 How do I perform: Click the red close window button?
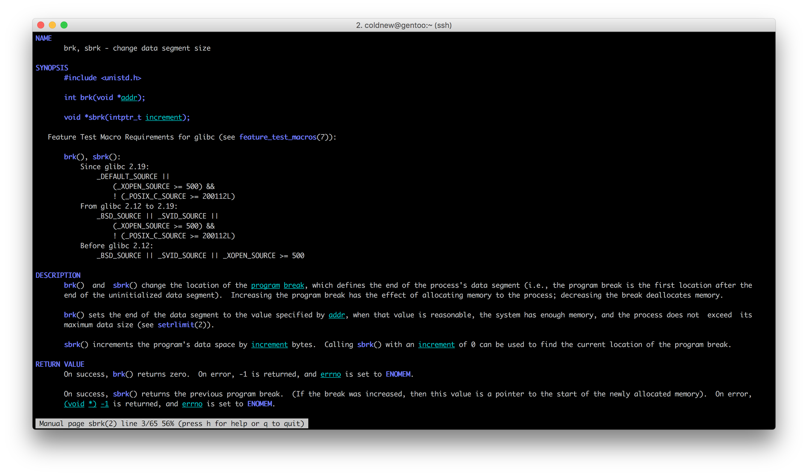click(41, 25)
